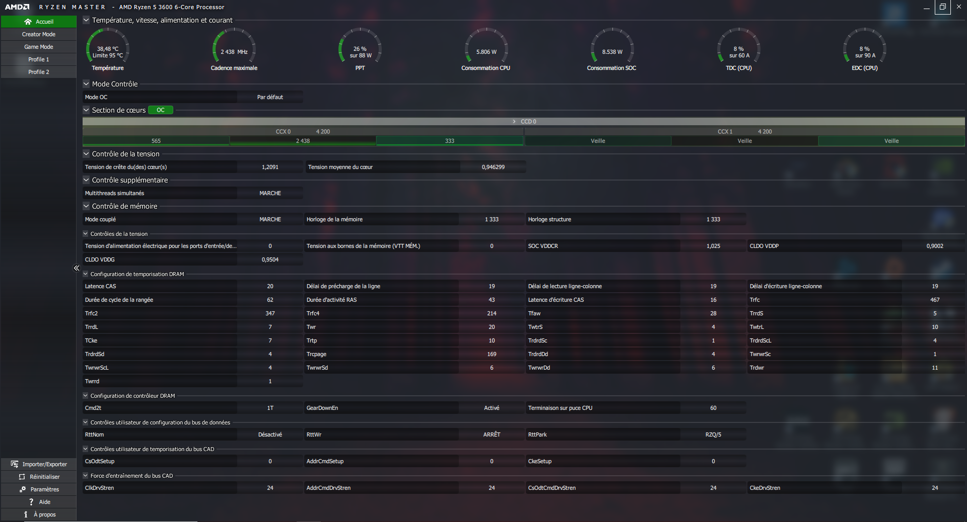Collapse the Section de cœurs group

coord(86,110)
